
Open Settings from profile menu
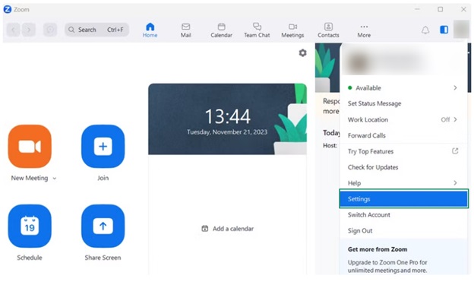click(403, 199)
